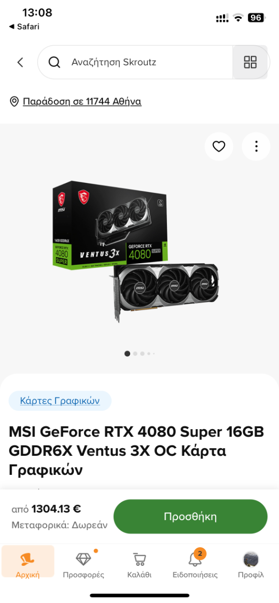Tap the back arrow icon
The width and height of the screenshot is (279, 603).
coord(20,62)
